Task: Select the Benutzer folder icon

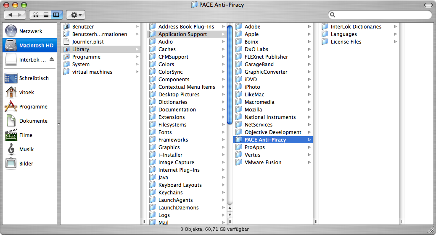Action: [66, 27]
